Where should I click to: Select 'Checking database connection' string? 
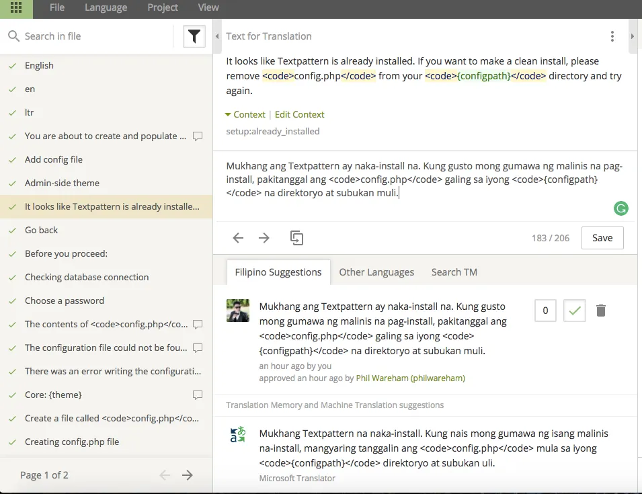[106, 277]
